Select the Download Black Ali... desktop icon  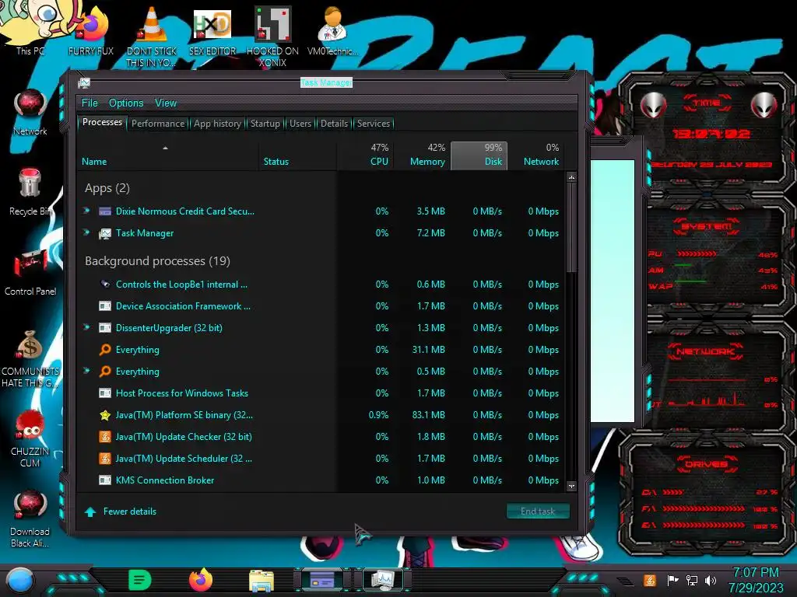click(30, 518)
